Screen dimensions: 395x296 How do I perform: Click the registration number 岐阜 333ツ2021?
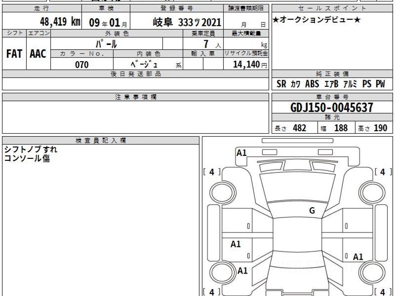pyautogui.click(x=187, y=22)
